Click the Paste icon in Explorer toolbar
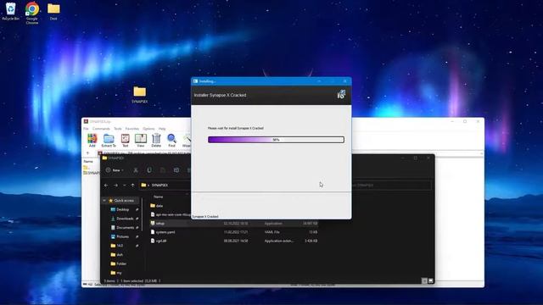 [x=163, y=170]
